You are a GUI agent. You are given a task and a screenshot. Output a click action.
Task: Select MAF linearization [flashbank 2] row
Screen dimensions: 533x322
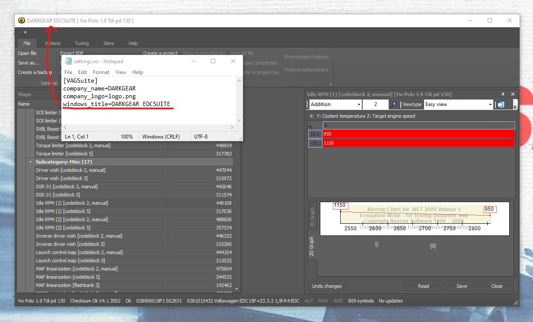tap(134, 285)
